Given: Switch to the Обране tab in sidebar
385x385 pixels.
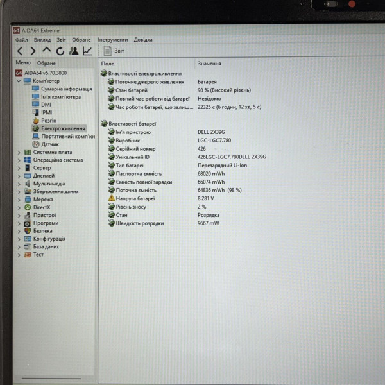Looking at the screenshot, I should pyautogui.click(x=46, y=64).
